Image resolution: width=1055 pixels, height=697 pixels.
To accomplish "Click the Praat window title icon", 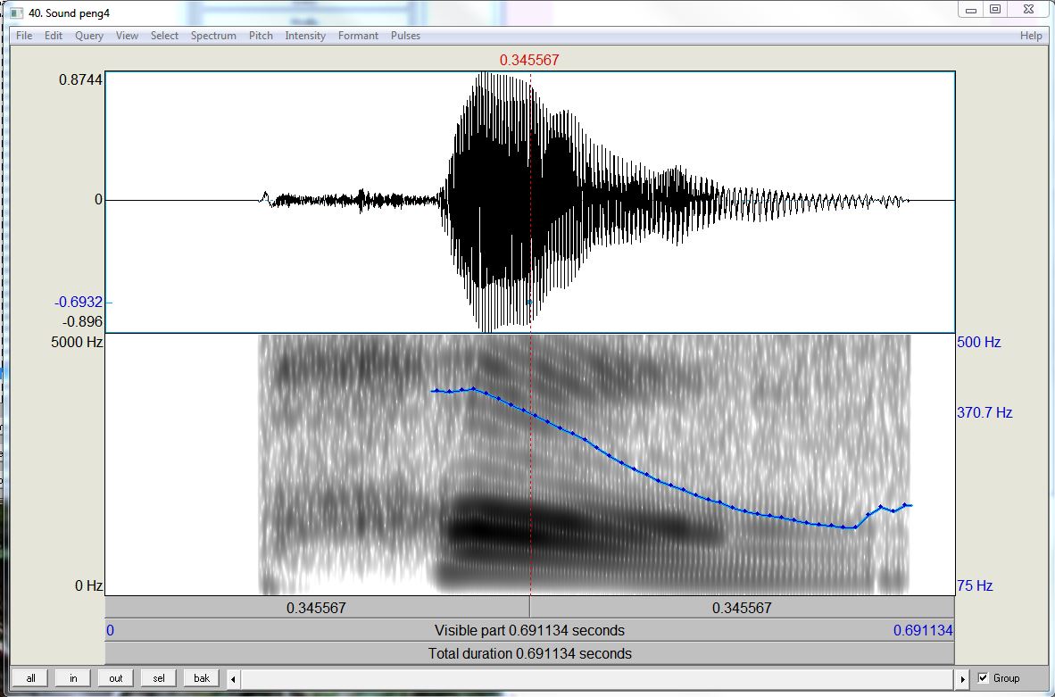I will [17, 12].
